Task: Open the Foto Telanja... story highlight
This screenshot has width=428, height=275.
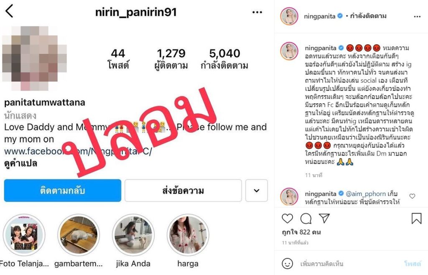Action: (24, 235)
